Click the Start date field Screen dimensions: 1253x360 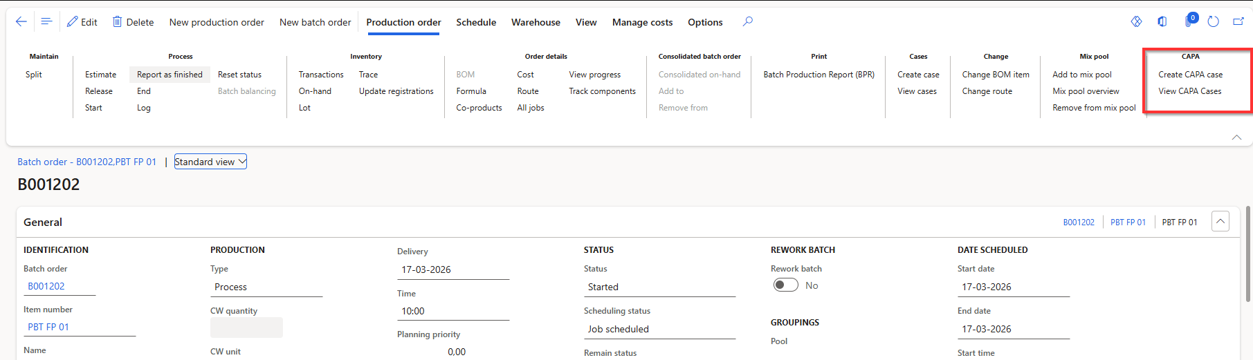(x=1014, y=287)
